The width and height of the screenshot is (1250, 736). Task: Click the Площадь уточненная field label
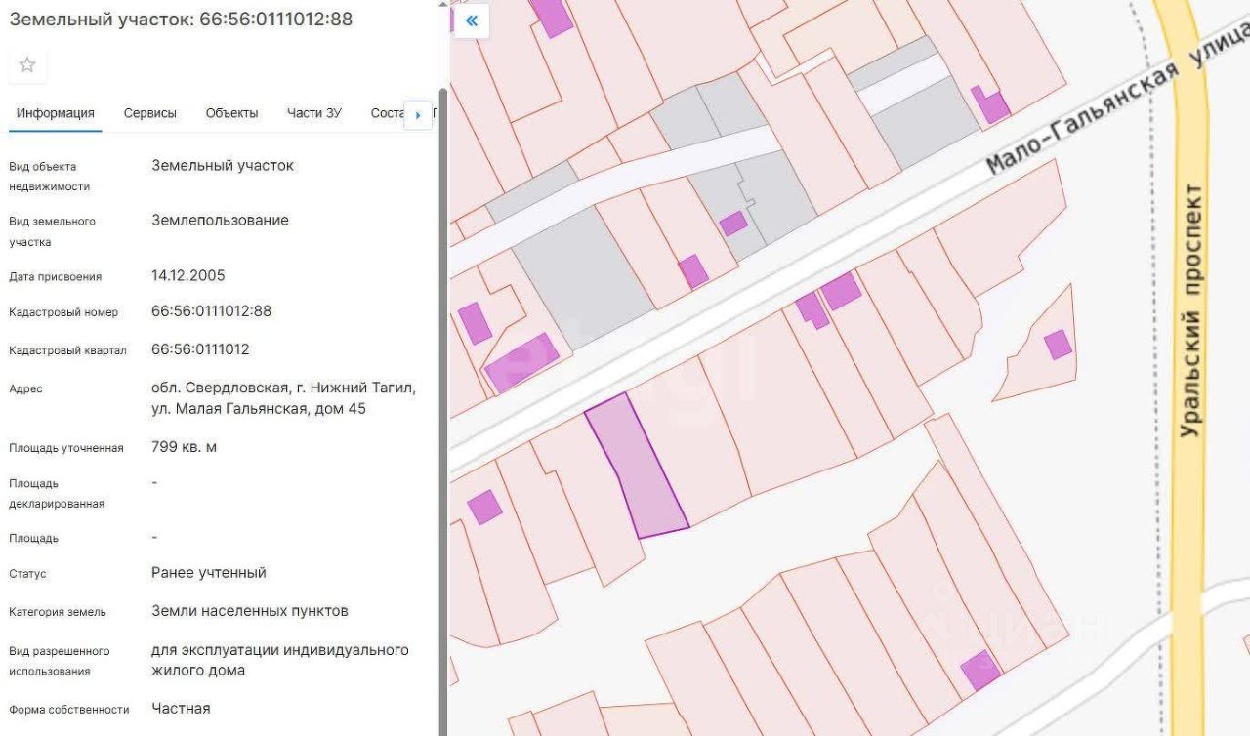(66, 448)
